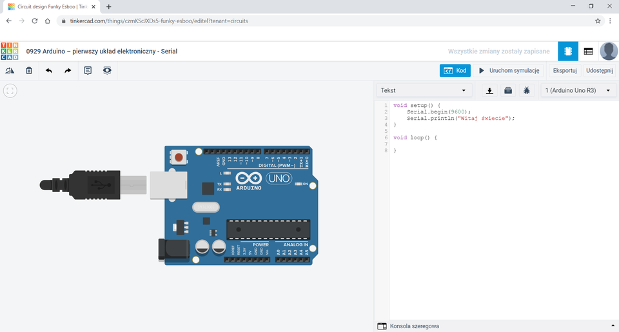Click the browser back arrow
The width and height of the screenshot is (619, 332).
[x=8, y=21]
